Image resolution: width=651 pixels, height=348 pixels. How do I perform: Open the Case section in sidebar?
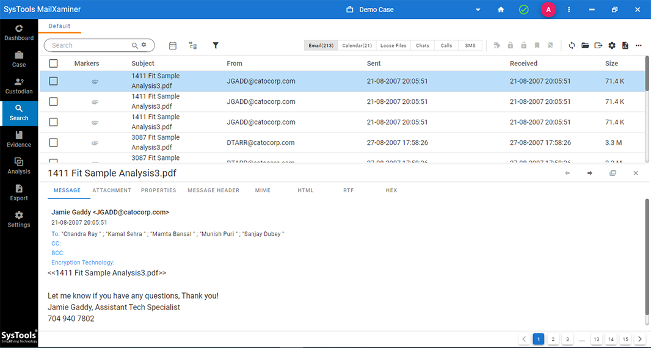click(x=19, y=60)
